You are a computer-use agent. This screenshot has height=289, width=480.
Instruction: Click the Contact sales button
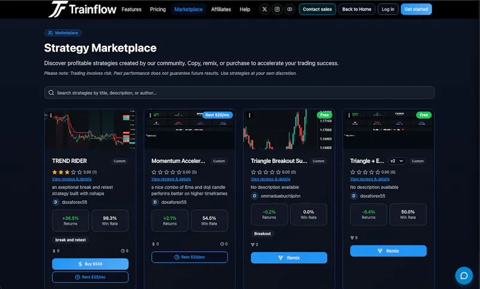pos(317,9)
